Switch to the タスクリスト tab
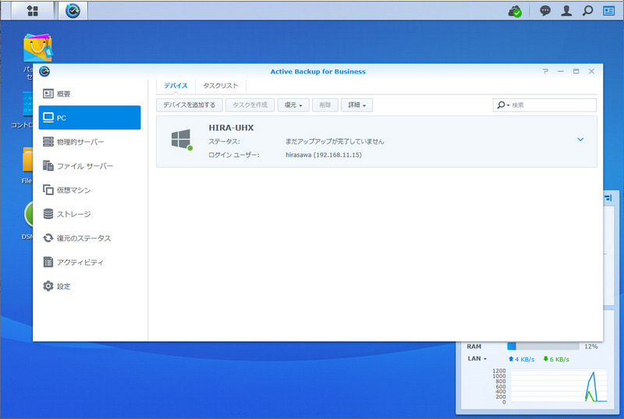The width and height of the screenshot is (624, 419). pyautogui.click(x=221, y=86)
